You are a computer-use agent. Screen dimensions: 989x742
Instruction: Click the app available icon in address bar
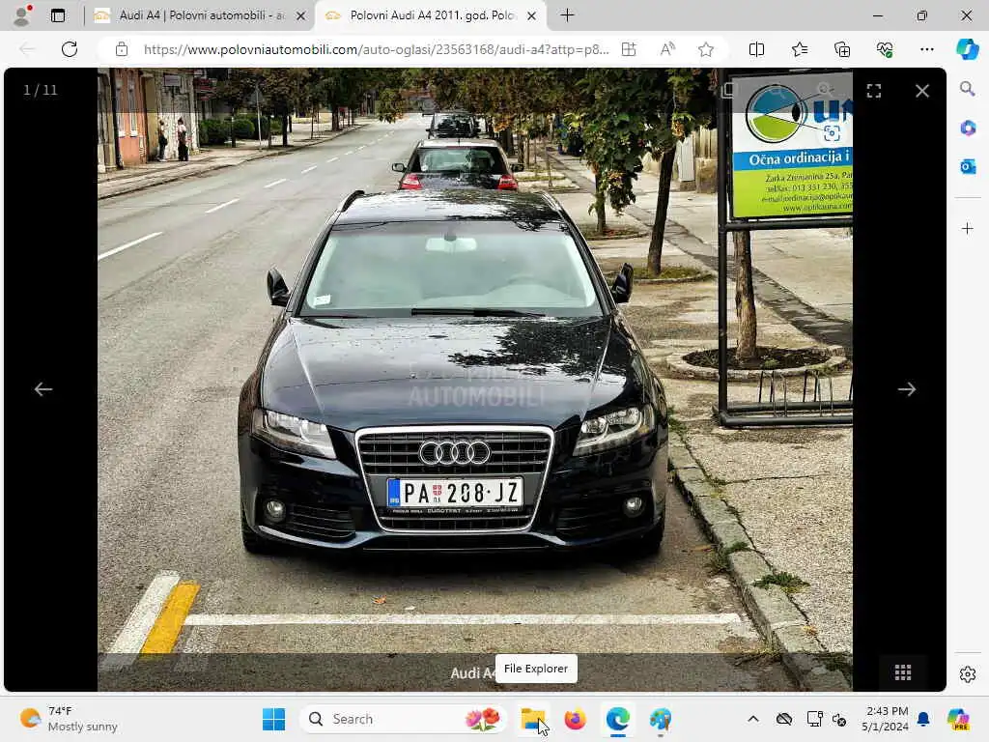(x=629, y=49)
